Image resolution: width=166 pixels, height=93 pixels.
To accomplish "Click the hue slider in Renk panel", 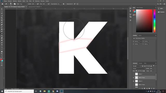I will pos(155,21).
